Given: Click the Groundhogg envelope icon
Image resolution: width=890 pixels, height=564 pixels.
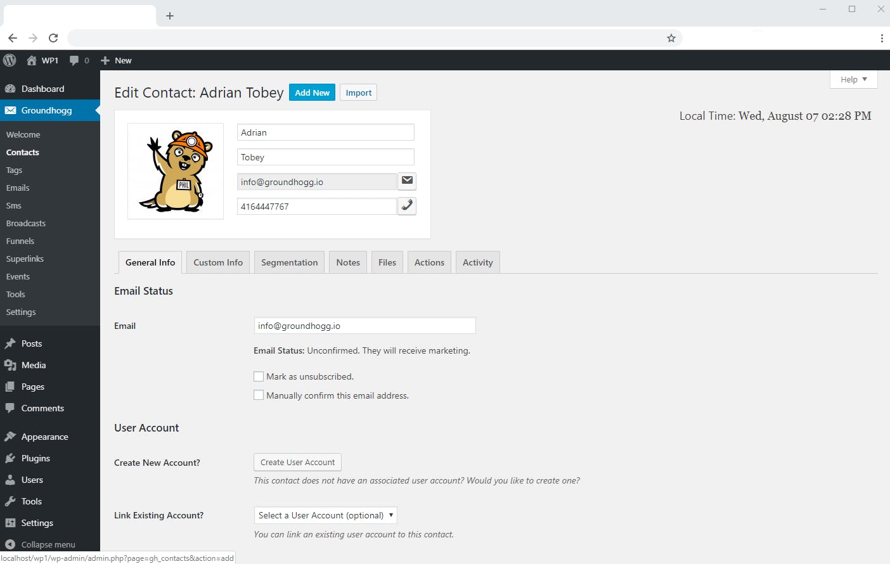Looking at the screenshot, I should pos(10,110).
